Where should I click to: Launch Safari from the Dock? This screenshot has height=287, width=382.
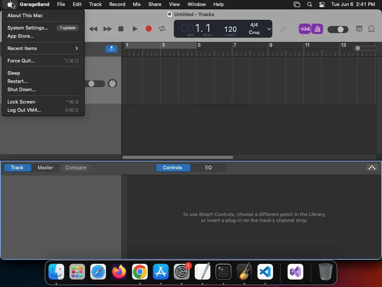98,272
